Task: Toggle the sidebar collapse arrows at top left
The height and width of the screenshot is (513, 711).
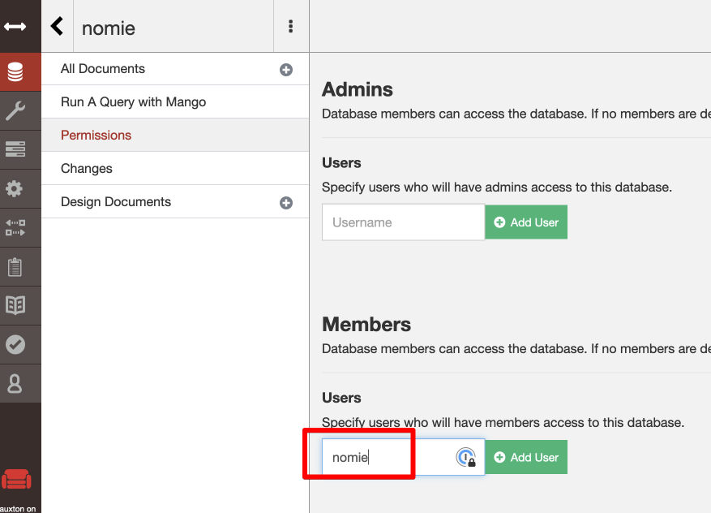Action: [20, 26]
